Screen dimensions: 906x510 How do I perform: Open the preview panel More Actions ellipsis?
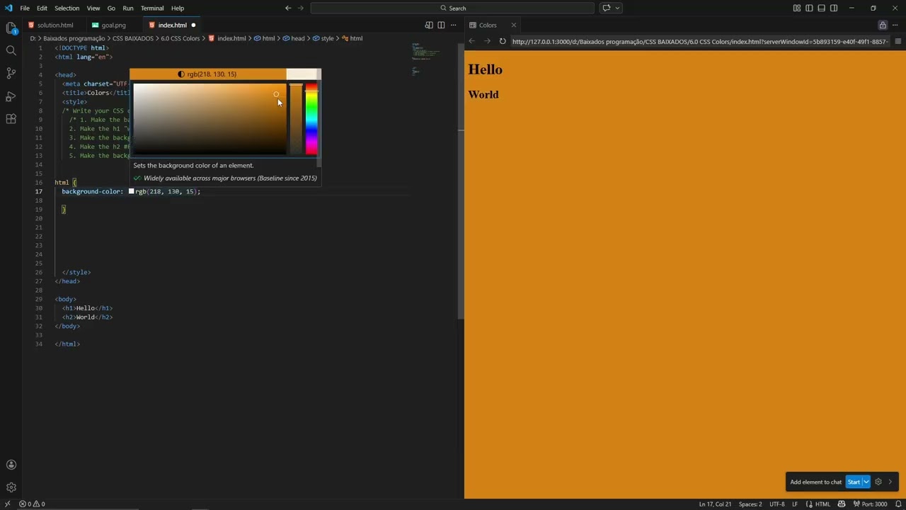pyautogui.click(x=896, y=25)
